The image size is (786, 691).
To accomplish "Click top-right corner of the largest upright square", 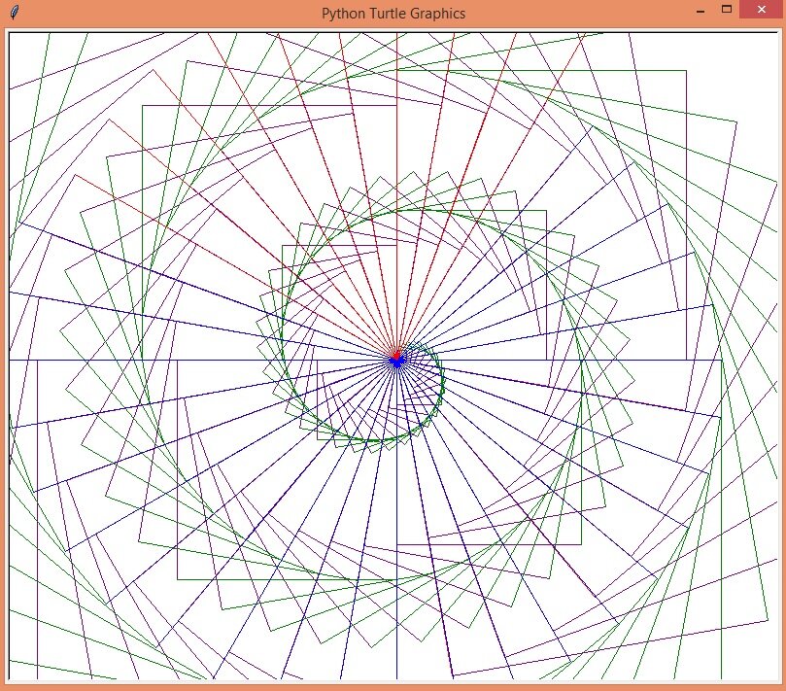I will (x=686, y=71).
